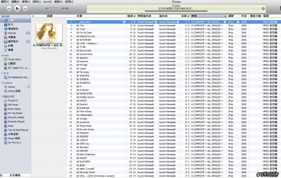Image resolution: width=281 pixels, height=178 pixels.
Task: Click the Play button
Action: [x=17, y=8]
